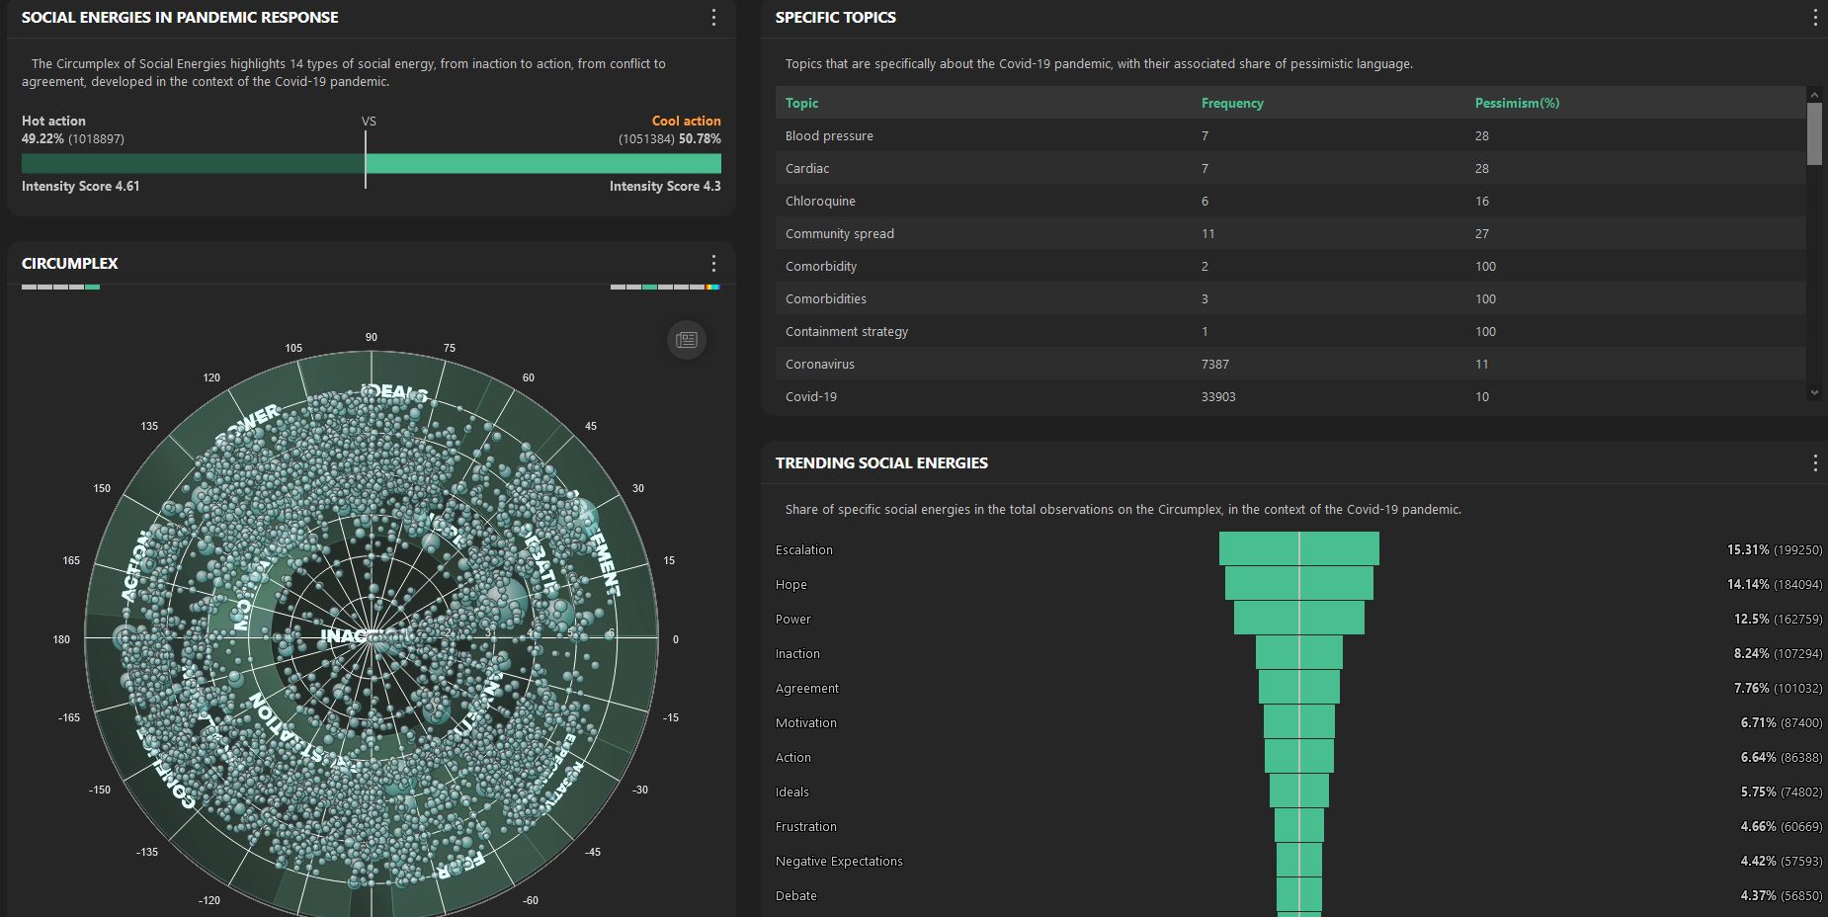
Task: Select the rainbow color segment above Circumplex
Action: click(712, 287)
